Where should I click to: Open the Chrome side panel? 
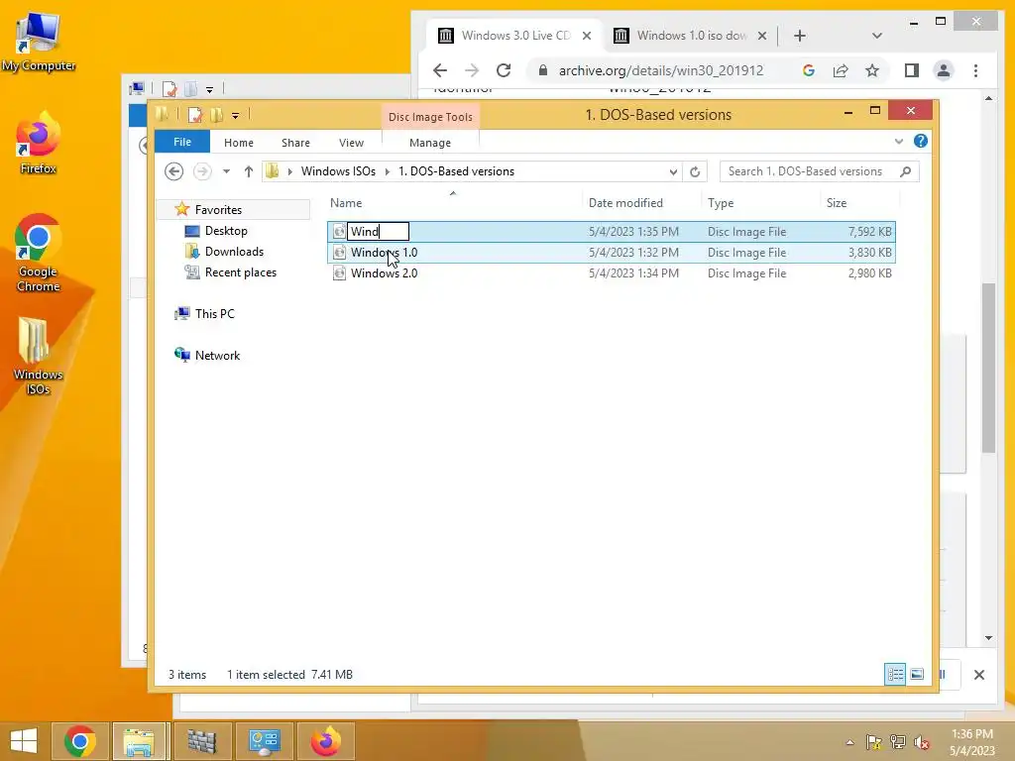pos(912,70)
